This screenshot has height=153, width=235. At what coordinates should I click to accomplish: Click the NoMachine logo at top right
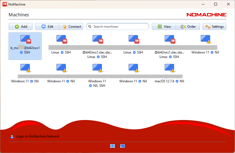tap(206, 15)
